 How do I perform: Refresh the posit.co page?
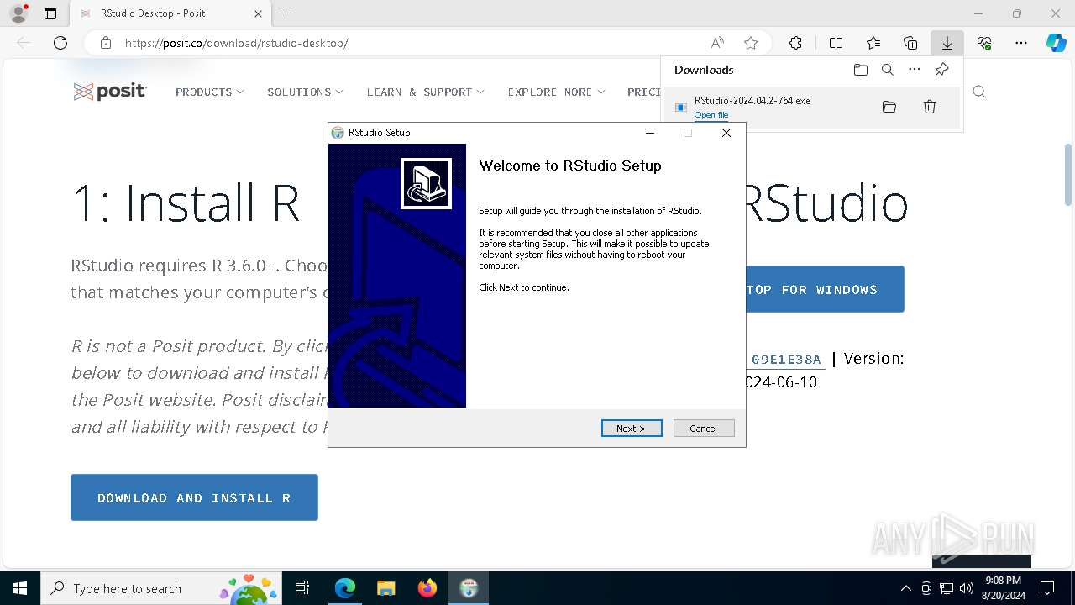(x=60, y=43)
